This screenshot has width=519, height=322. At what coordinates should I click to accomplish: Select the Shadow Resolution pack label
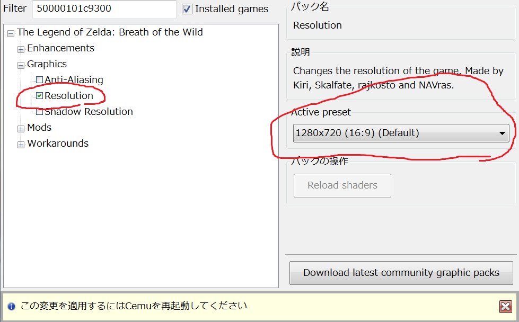pyautogui.click(x=89, y=112)
